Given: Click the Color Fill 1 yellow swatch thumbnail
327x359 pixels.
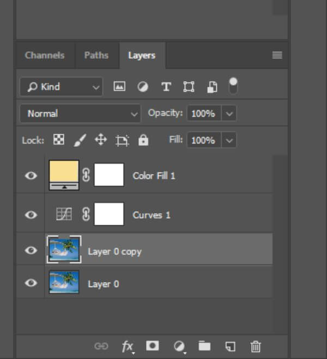Looking at the screenshot, I should click(x=64, y=175).
